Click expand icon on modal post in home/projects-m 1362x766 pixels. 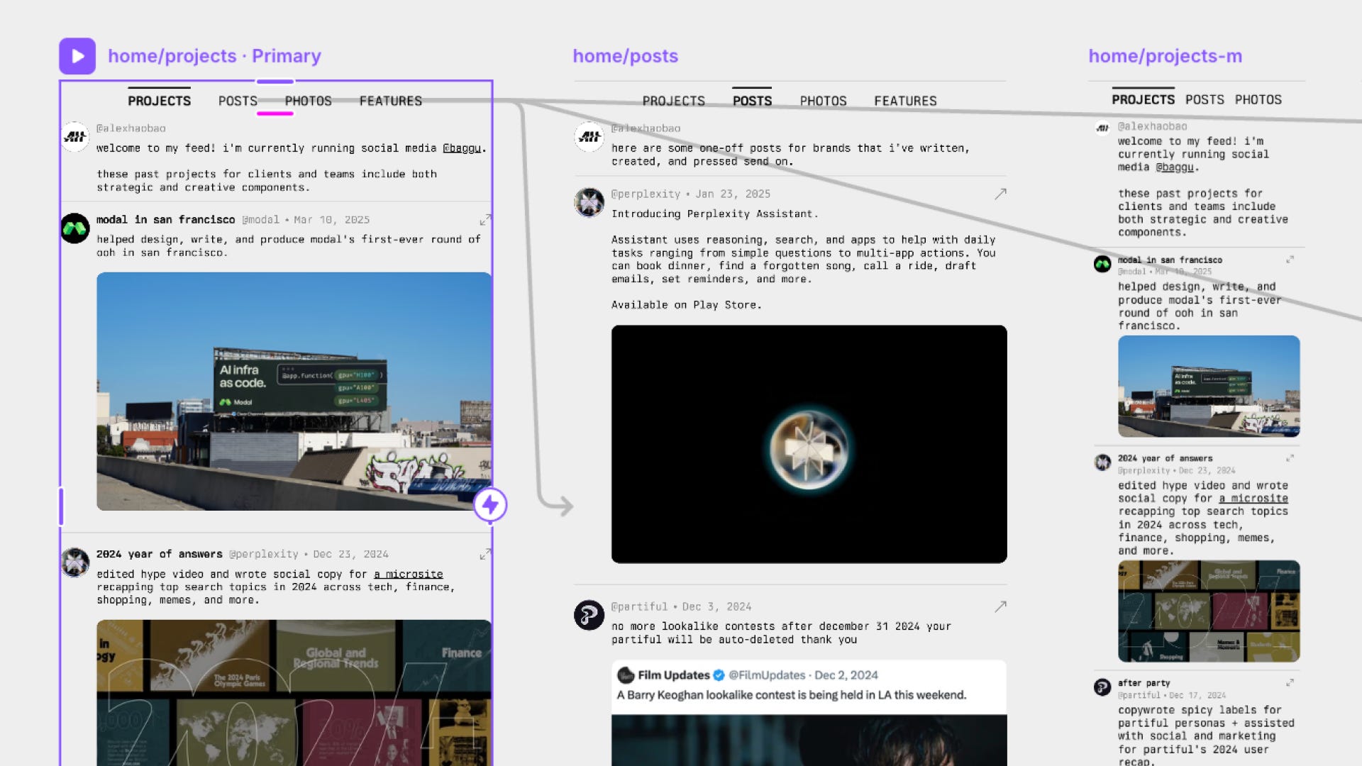point(1290,260)
